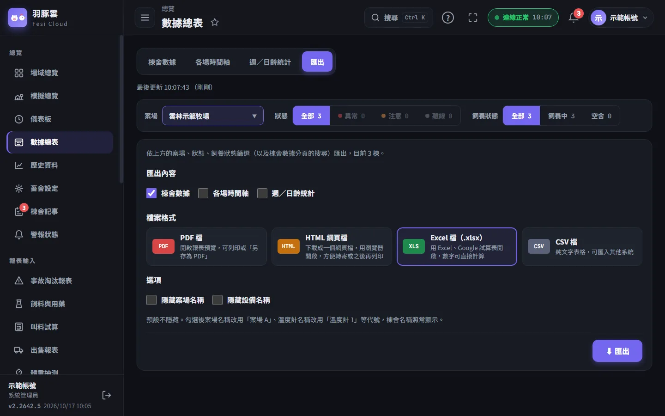
Task: Expand the 示範帳號 account menu chevron
Action: (x=645, y=18)
